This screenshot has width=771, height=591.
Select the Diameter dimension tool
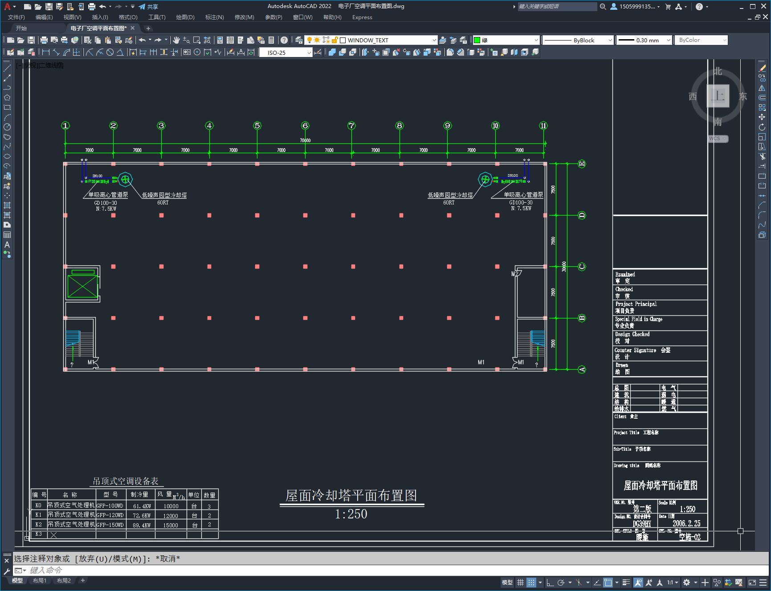[110, 53]
